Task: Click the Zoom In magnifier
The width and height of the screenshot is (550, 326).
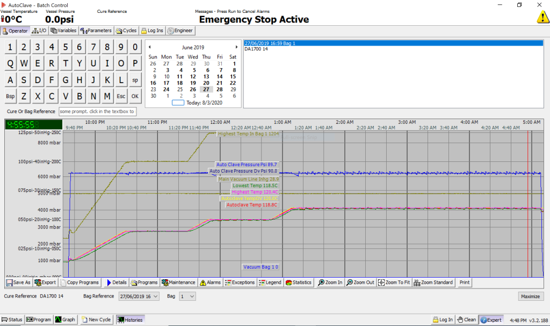Action: pos(330,283)
